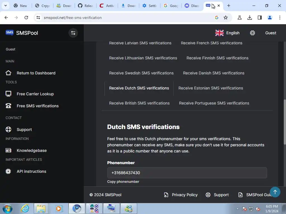Screen dimensions: 286x214
Task: Open settings gear icon in header
Action: coord(252,33)
